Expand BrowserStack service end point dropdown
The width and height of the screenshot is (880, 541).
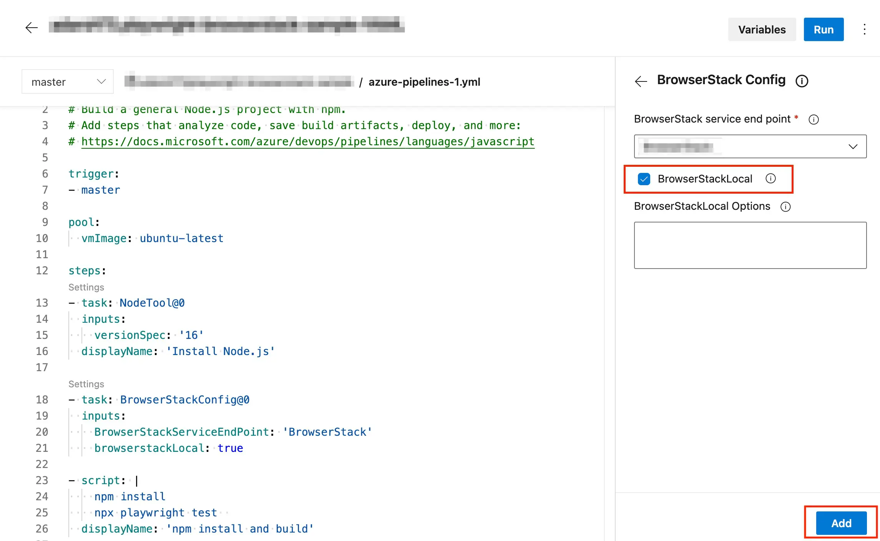[852, 146]
